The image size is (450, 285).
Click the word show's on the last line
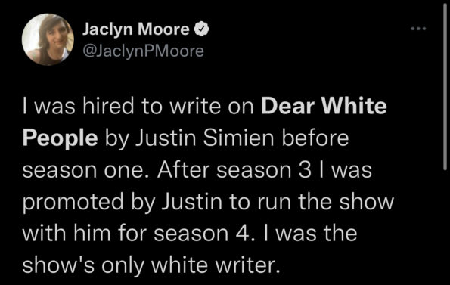(58, 265)
